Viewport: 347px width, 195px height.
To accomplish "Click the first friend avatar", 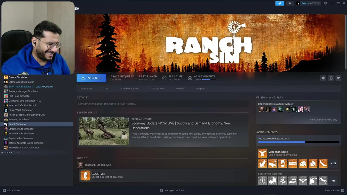I will (x=261, y=109).
